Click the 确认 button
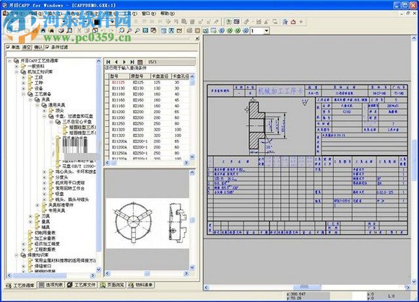 coord(39,48)
